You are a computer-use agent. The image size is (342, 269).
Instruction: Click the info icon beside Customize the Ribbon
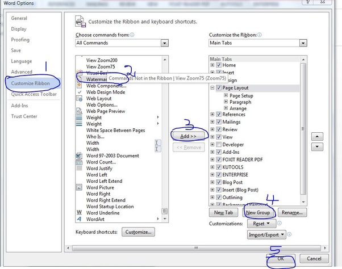[259, 35]
